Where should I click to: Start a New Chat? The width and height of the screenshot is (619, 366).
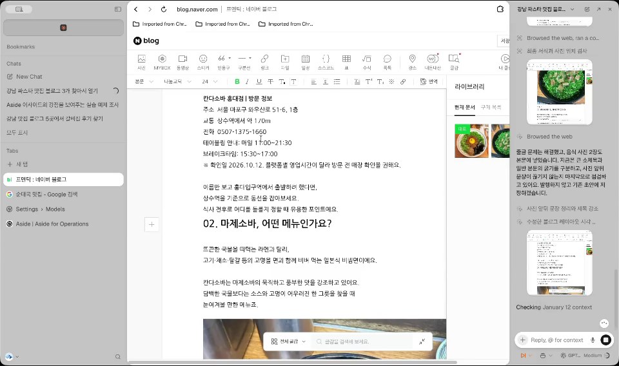coord(25,77)
